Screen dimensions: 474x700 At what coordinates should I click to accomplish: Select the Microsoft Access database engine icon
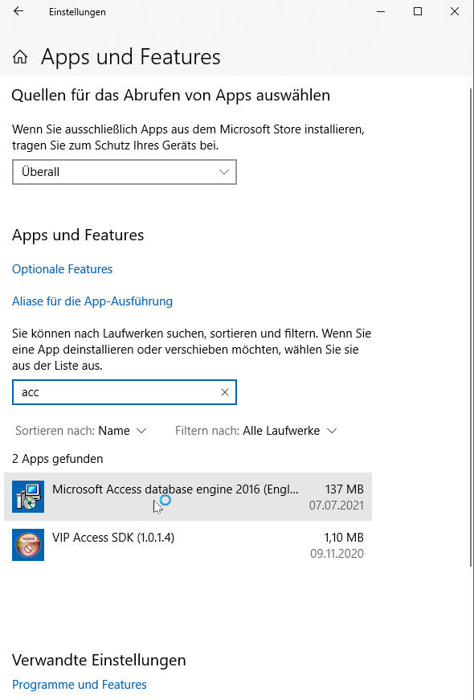tap(28, 497)
